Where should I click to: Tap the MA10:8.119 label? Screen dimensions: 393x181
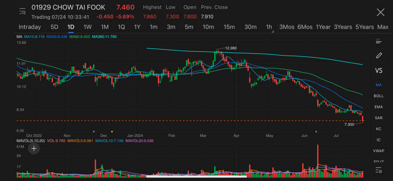click(x=34, y=37)
